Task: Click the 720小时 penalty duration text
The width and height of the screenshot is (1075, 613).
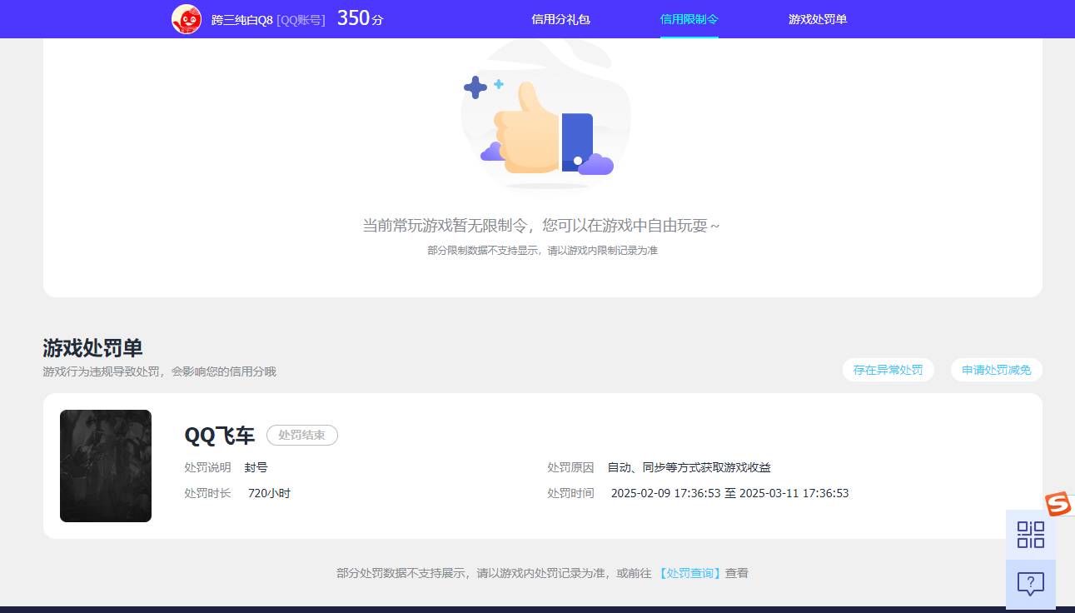Action: [x=268, y=492]
